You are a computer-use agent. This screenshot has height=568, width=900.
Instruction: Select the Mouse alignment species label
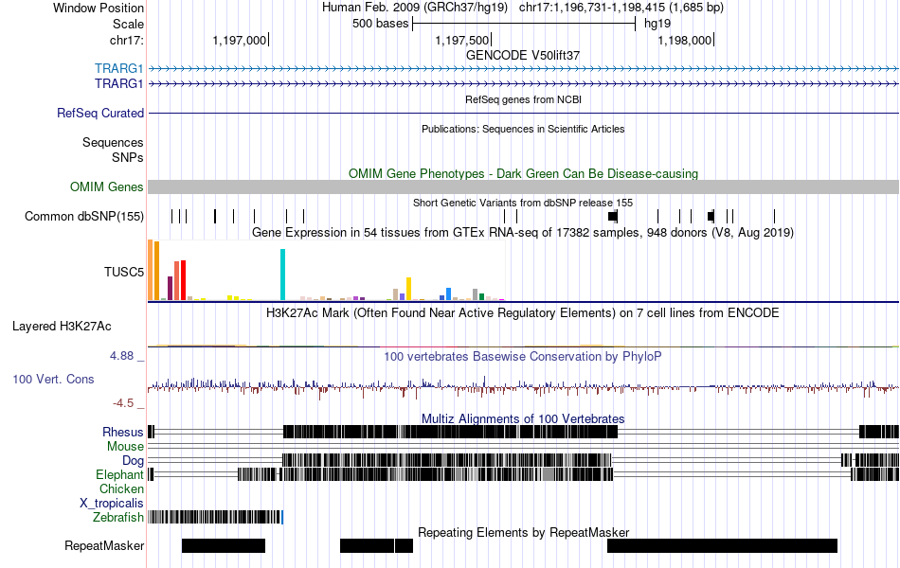[x=125, y=447]
